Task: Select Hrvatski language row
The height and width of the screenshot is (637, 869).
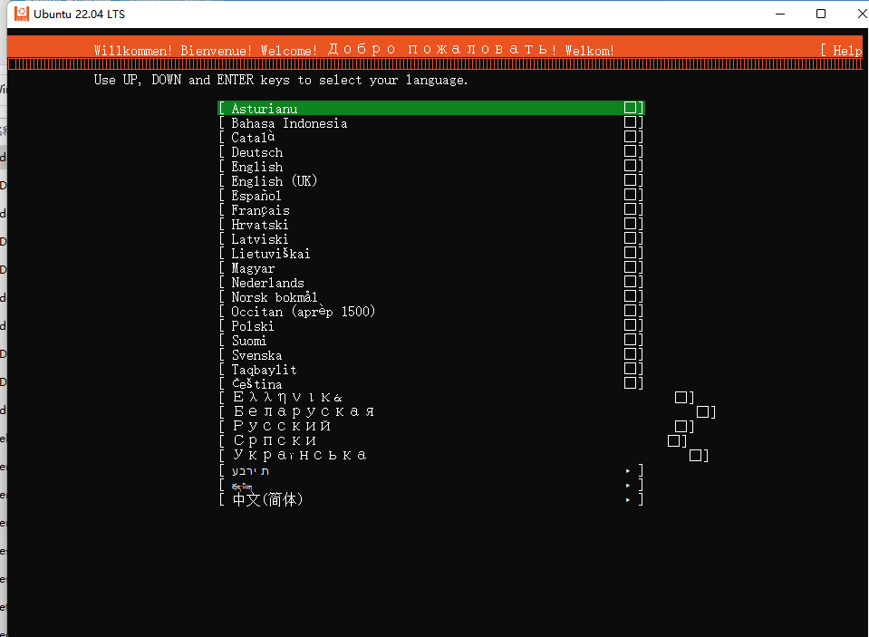Action: pyautogui.click(x=431, y=224)
